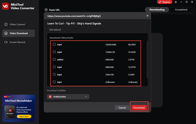Image resolution: width=196 pixels, height=124 pixels.
Task: Expand the Arabic(auto) subtitle dropdown
Action: click(86, 97)
